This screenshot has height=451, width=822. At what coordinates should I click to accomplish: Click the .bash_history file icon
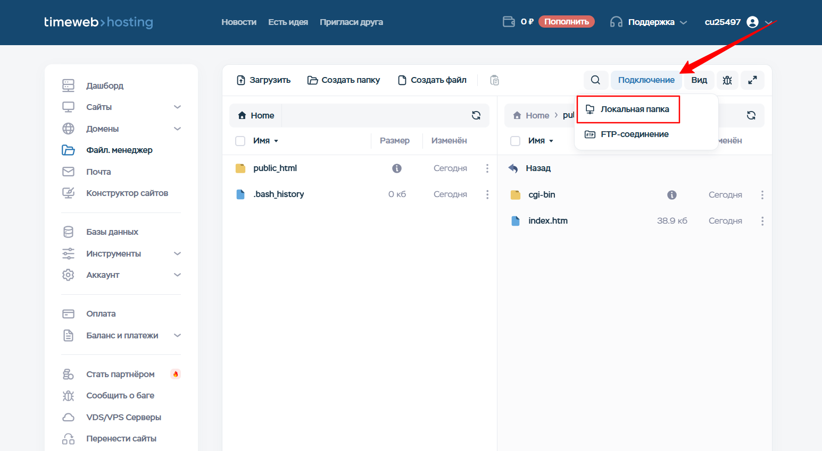tap(240, 194)
